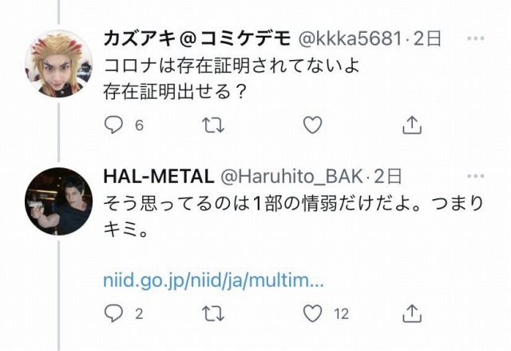The height and width of the screenshot is (351, 511).
Task: Reply to the カズアキ tweet
Action: 113,125
